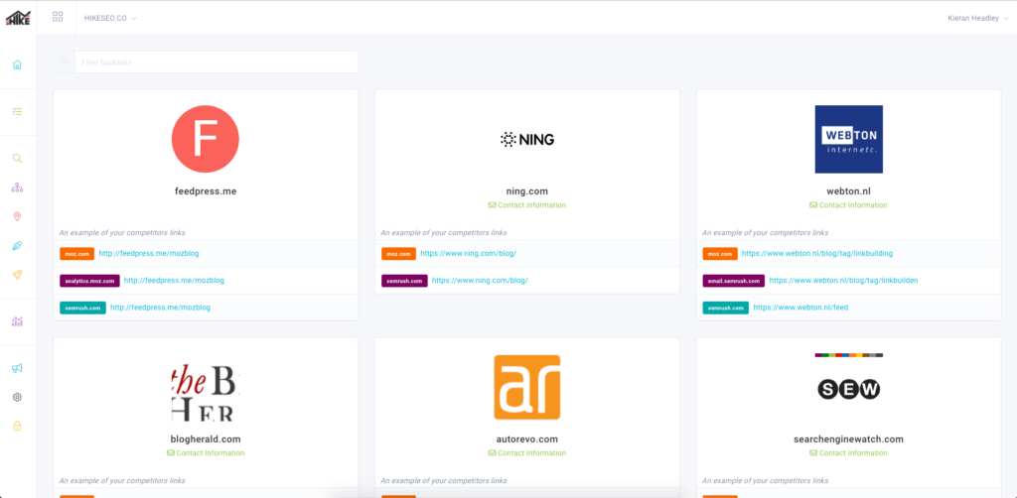The width and height of the screenshot is (1017, 498).
Task: Click the Webton internetc. logo
Action: pyautogui.click(x=848, y=139)
